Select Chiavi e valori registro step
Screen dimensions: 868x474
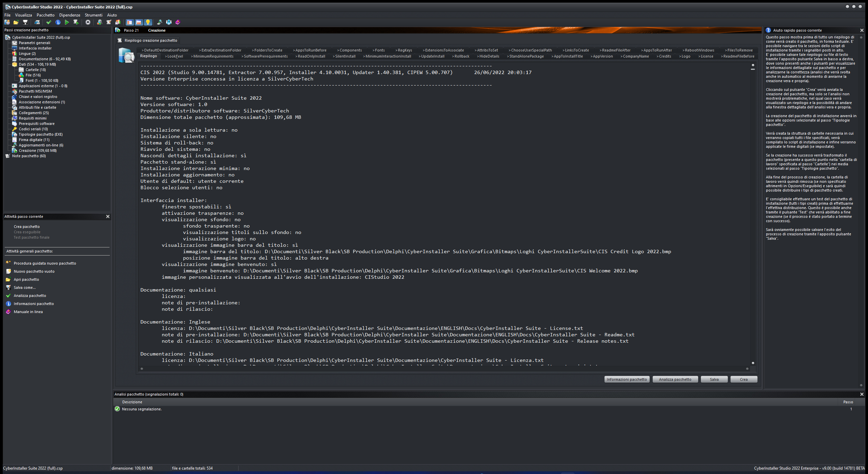(x=38, y=97)
